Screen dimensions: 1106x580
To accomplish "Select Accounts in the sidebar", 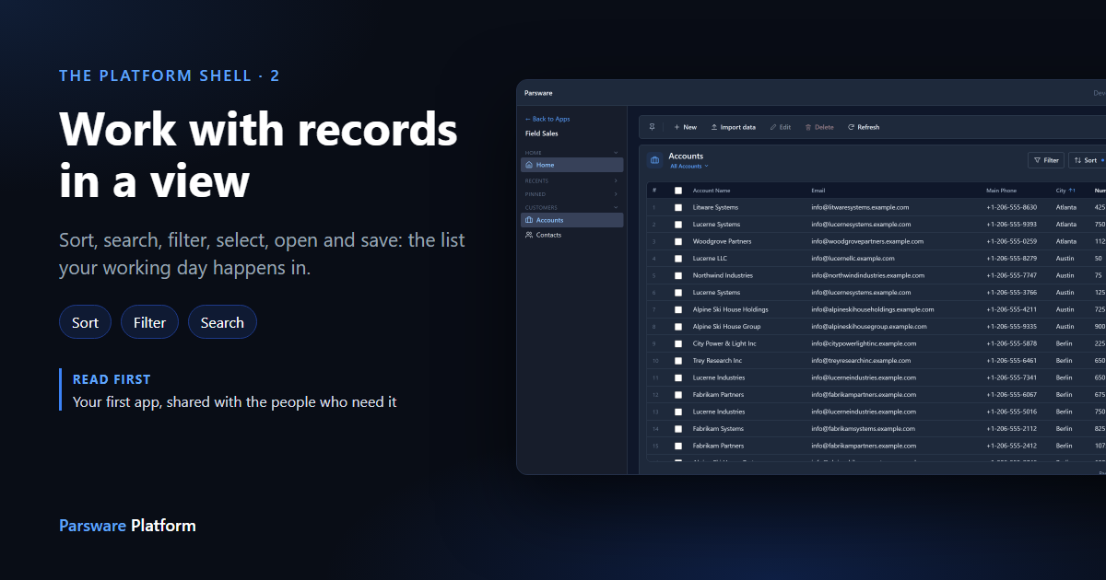I will click(x=572, y=220).
